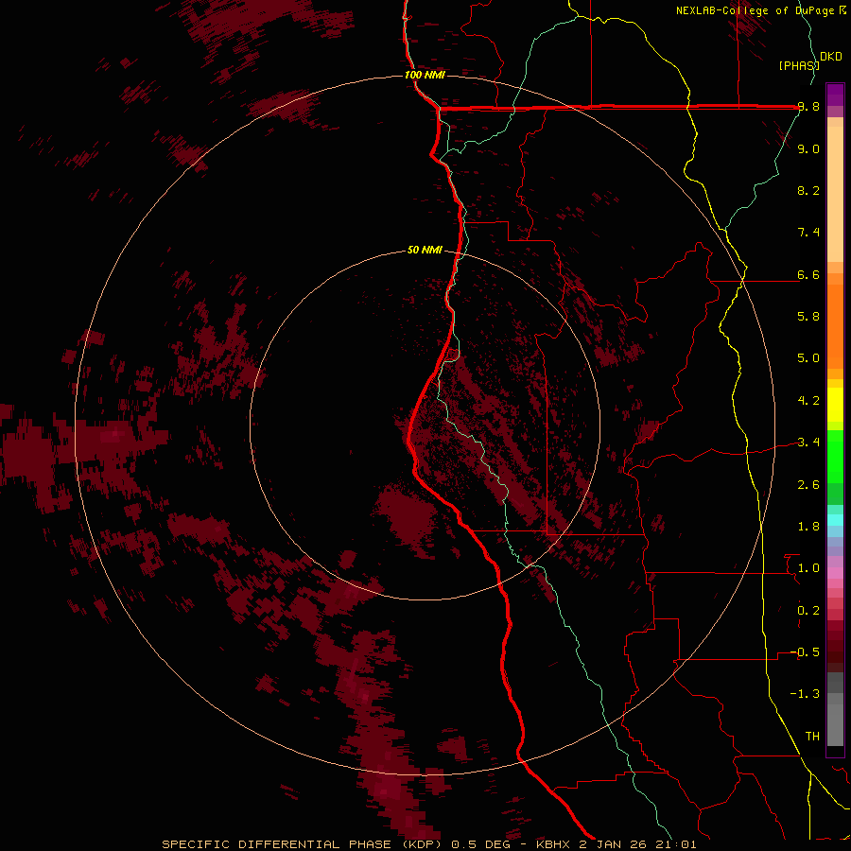Click the 1.8 scale value
Image resolution: width=851 pixels, height=851 pixels.
[x=808, y=527]
